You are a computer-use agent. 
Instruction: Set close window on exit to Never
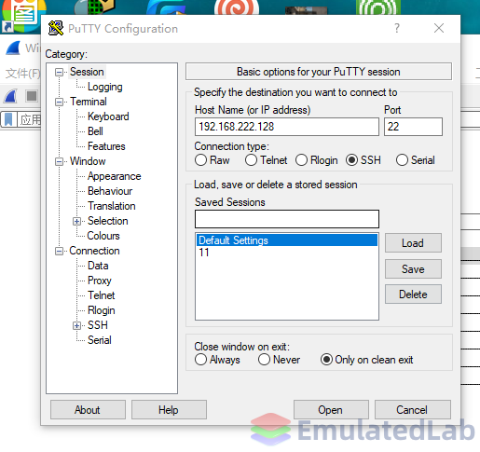pos(264,360)
